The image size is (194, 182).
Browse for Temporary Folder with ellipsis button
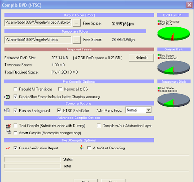pos(77,40)
